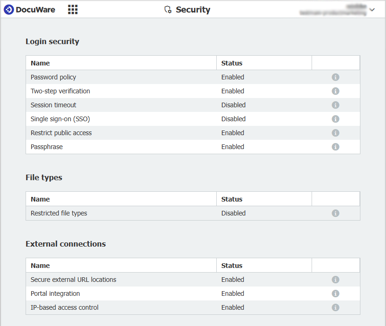
Task: Click the info icon for Session timeout
Action: [335, 105]
